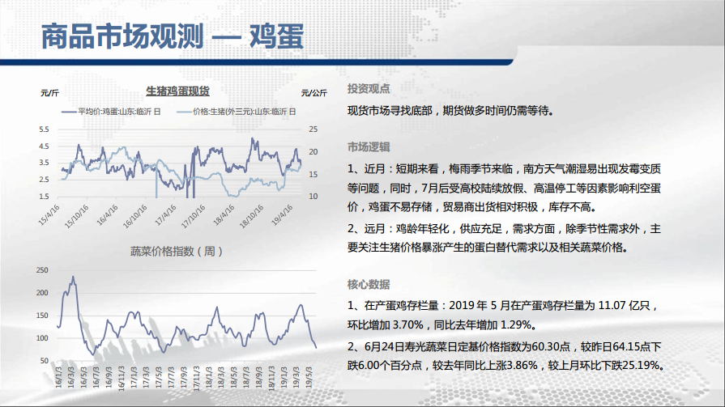Select the 核心数据 section heading
Image resolution: width=725 pixels, height=407 pixels.
coord(369,284)
